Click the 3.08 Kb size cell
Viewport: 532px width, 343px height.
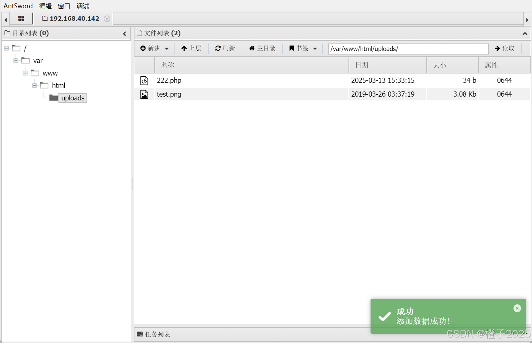tap(465, 94)
